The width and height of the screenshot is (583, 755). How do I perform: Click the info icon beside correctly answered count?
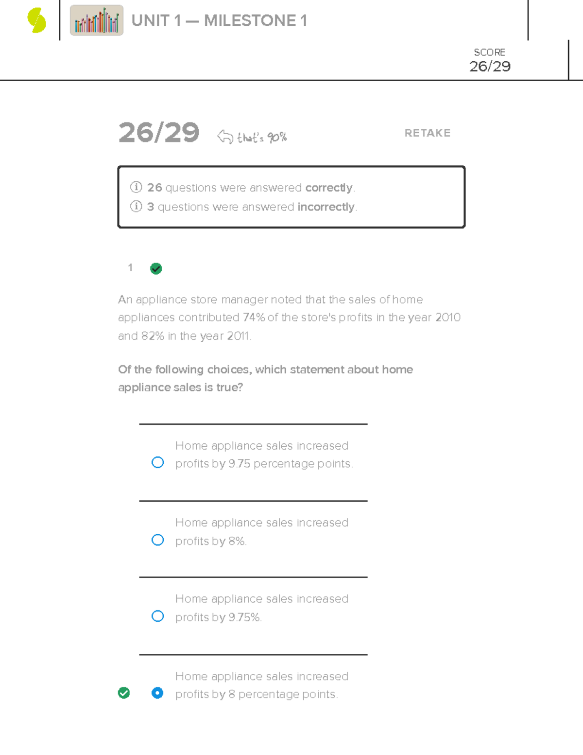point(137,187)
